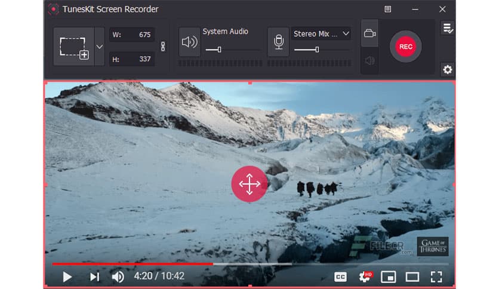Select the capture area region icon
This screenshot has height=289, width=499.
point(74,47)
